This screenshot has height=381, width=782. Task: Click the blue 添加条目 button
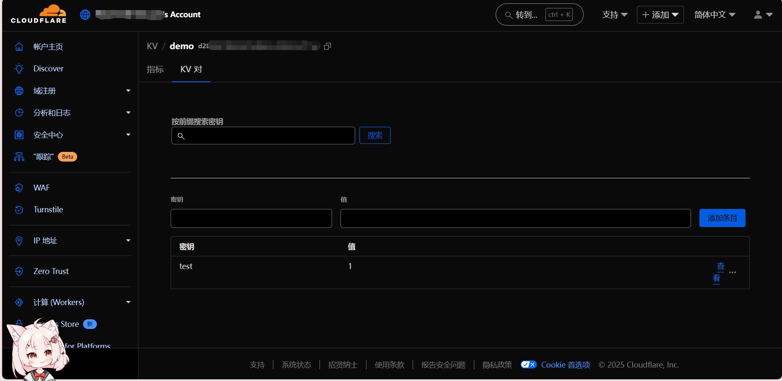coord(722,218)
